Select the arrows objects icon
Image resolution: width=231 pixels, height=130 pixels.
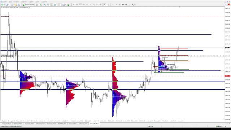coord(133,5)
